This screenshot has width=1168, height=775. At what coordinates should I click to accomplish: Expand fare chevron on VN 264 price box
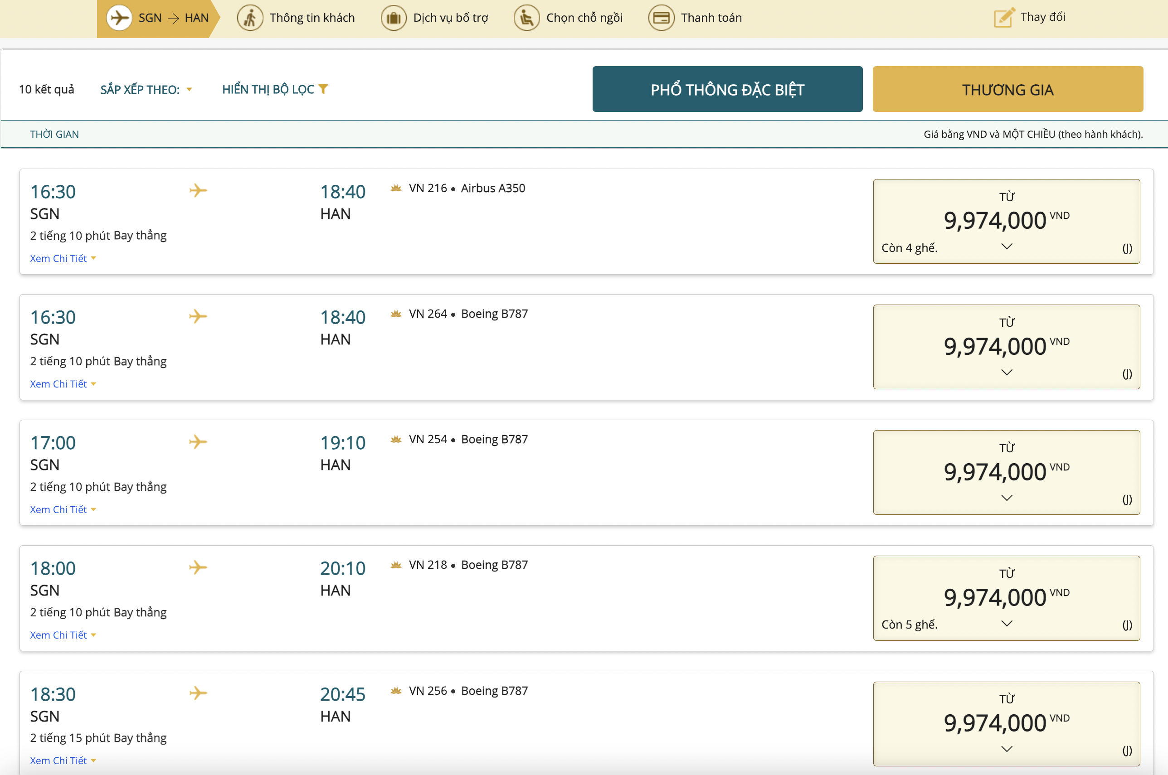[x=1006, y=372]
